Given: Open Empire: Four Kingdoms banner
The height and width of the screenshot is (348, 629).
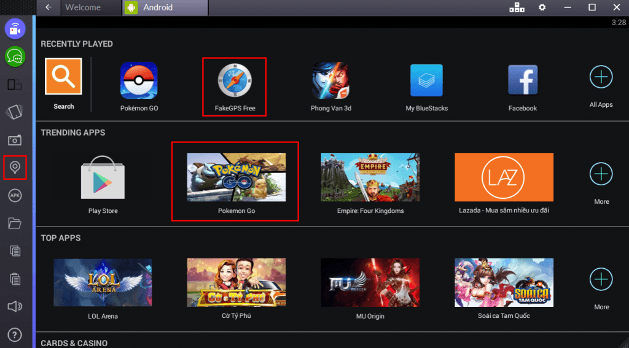Looking at the screenshot, I should (370, 177).
